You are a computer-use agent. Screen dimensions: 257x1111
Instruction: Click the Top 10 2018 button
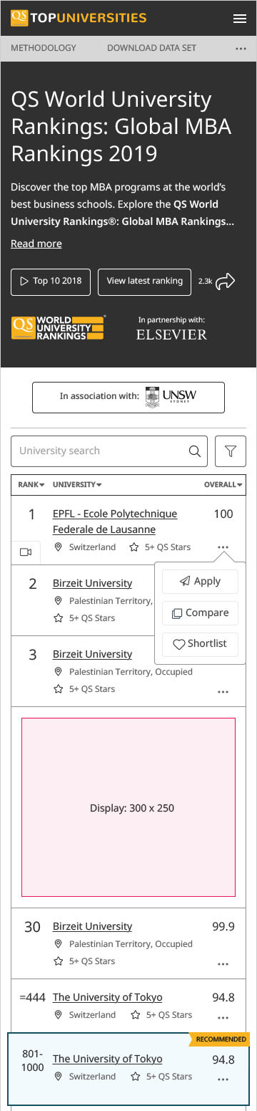coord(51,282)
